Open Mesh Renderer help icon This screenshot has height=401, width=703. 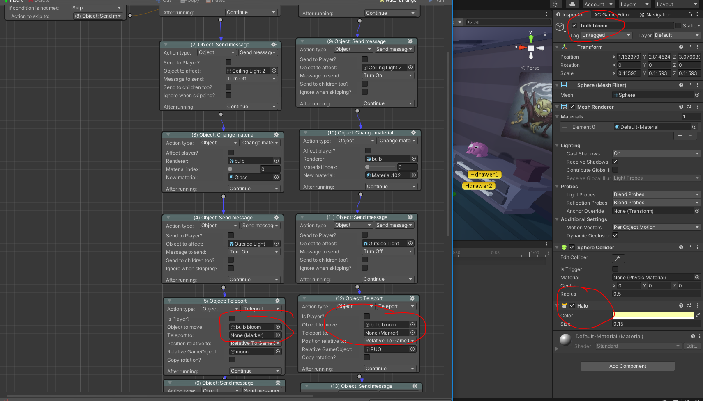pyautogui.click(x=681, y=107)
